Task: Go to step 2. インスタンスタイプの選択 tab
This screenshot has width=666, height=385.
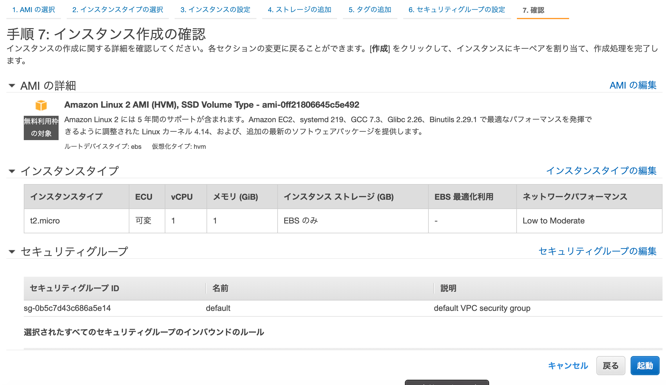Action: pyautogui.click(x=118, y=10)
